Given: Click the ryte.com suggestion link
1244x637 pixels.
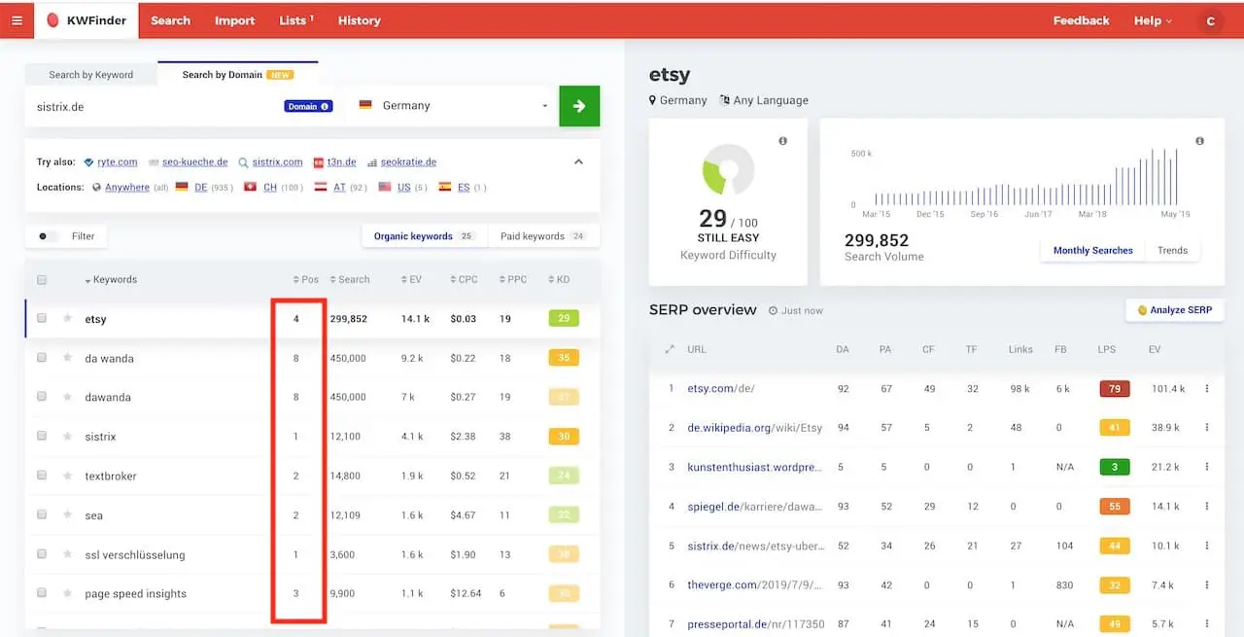Looking at the screenshot, I should pos(117,162).
